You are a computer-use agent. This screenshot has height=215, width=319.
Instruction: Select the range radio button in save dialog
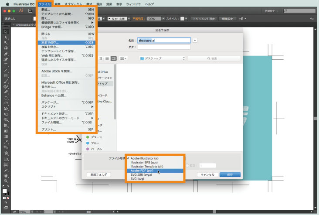point(187,166)
